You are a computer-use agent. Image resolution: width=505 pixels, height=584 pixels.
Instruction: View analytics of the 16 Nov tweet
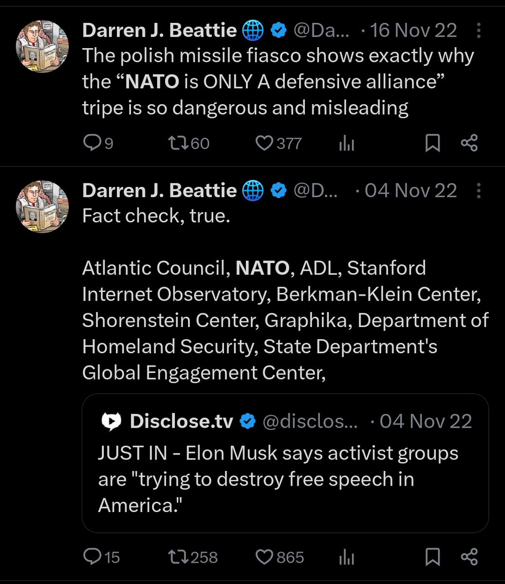pyautogui.click(x=347, y=144)
